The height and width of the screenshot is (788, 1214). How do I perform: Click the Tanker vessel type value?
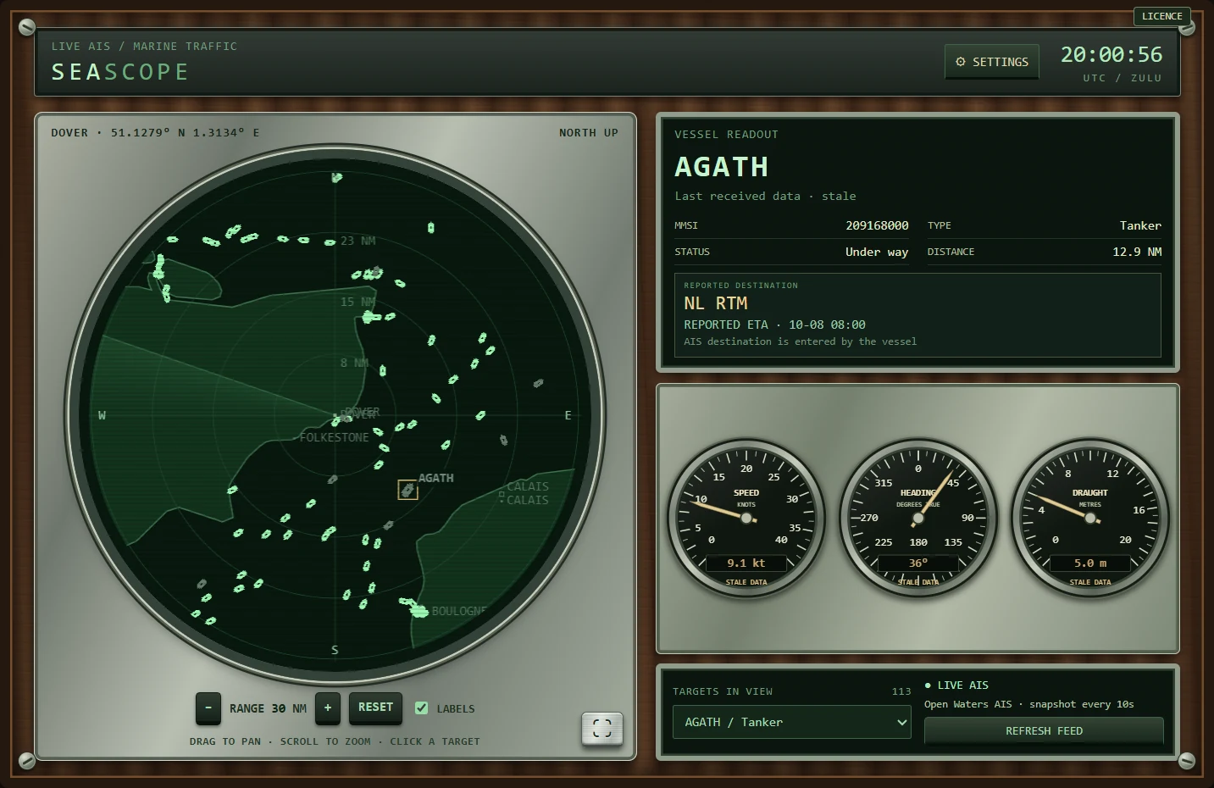(1140, 225)
